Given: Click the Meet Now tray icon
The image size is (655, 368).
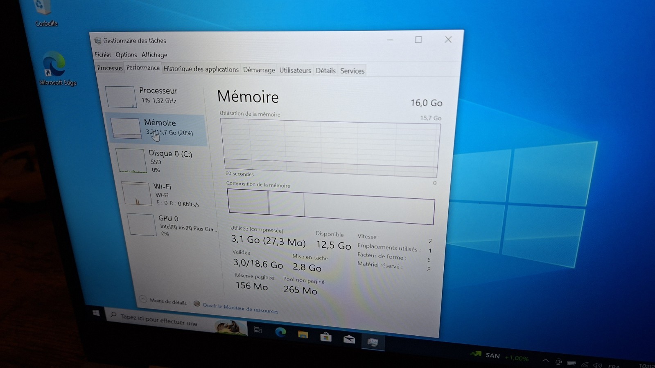Looking at the screenshot, I should tap(559, 361).
